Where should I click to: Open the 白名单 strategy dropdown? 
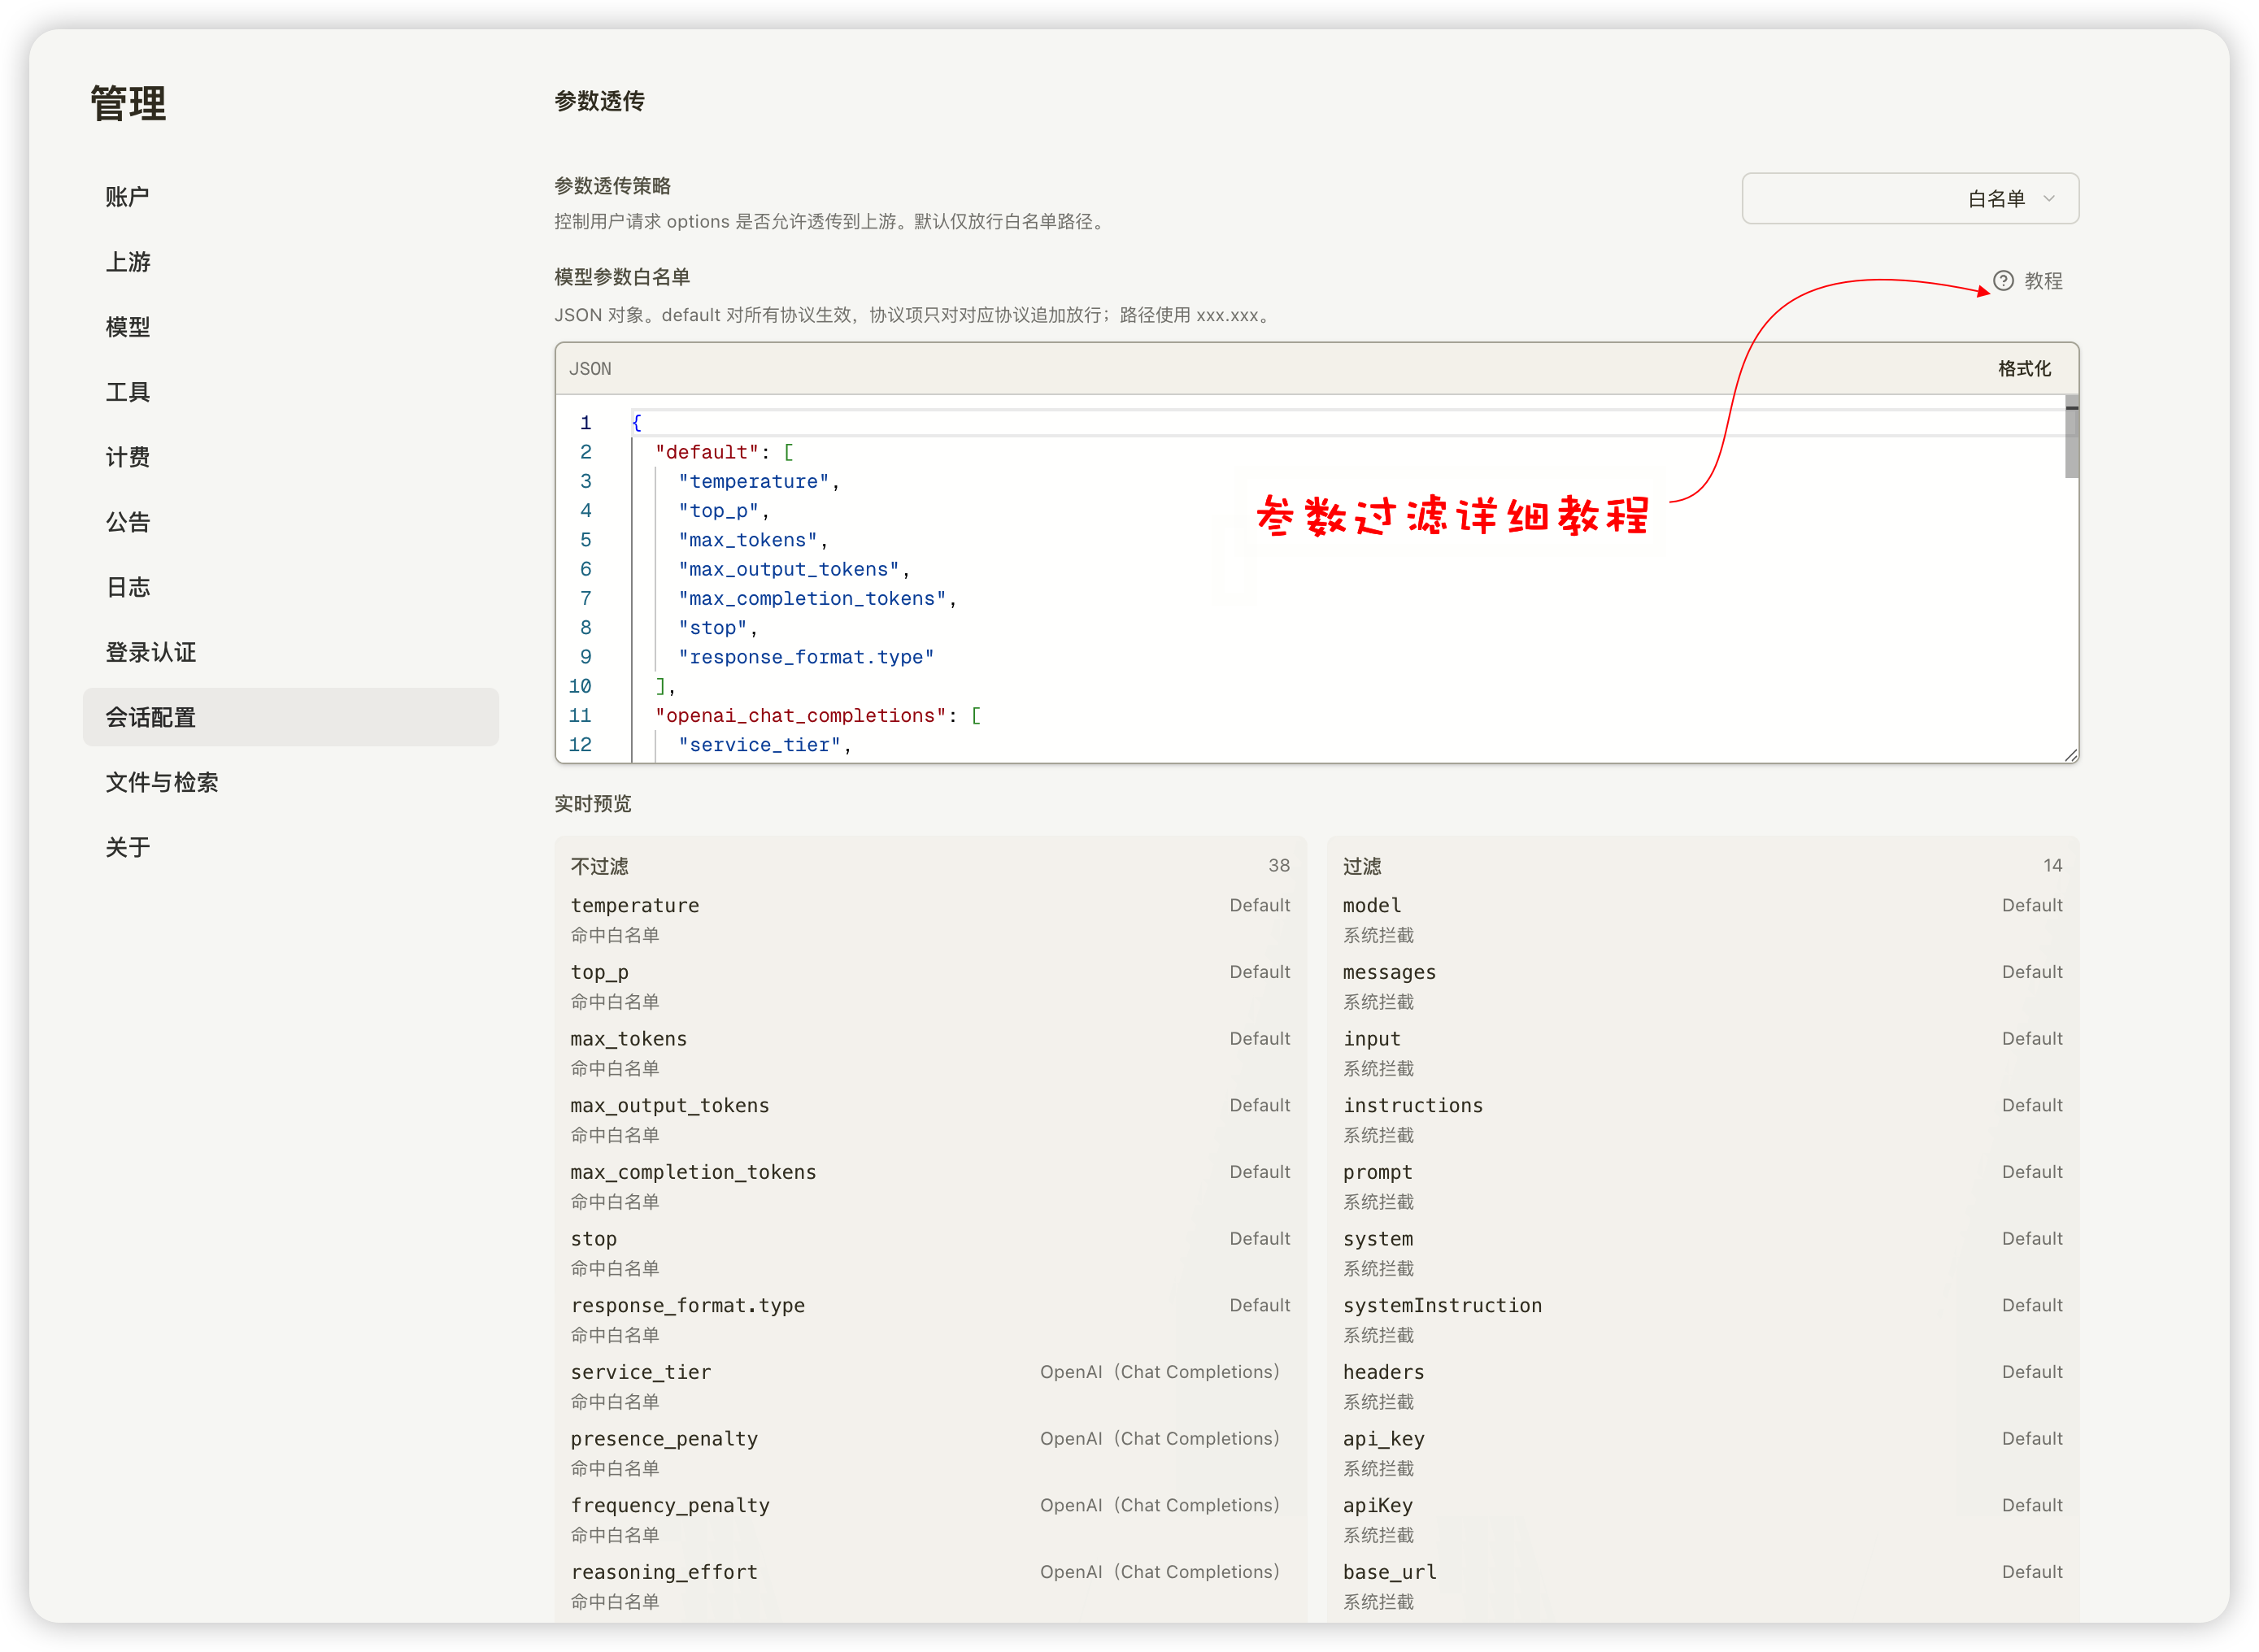1909,199
